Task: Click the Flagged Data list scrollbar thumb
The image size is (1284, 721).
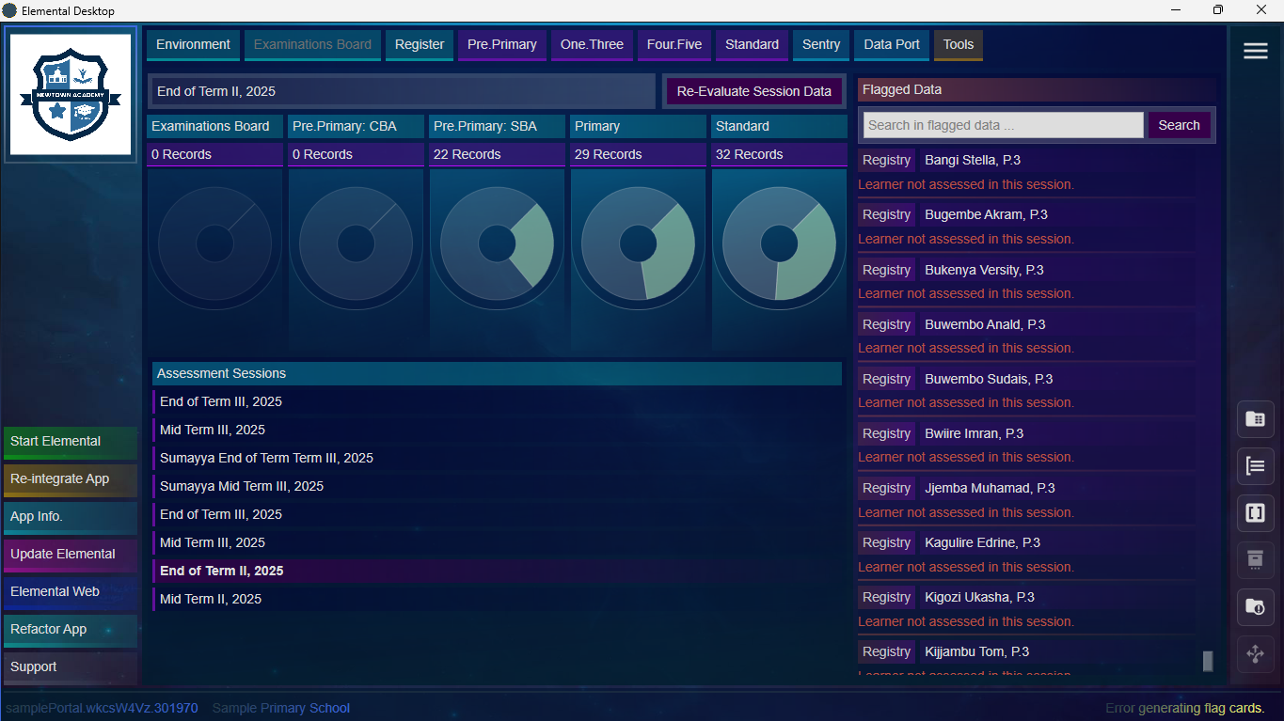Action: [1208, 661]
